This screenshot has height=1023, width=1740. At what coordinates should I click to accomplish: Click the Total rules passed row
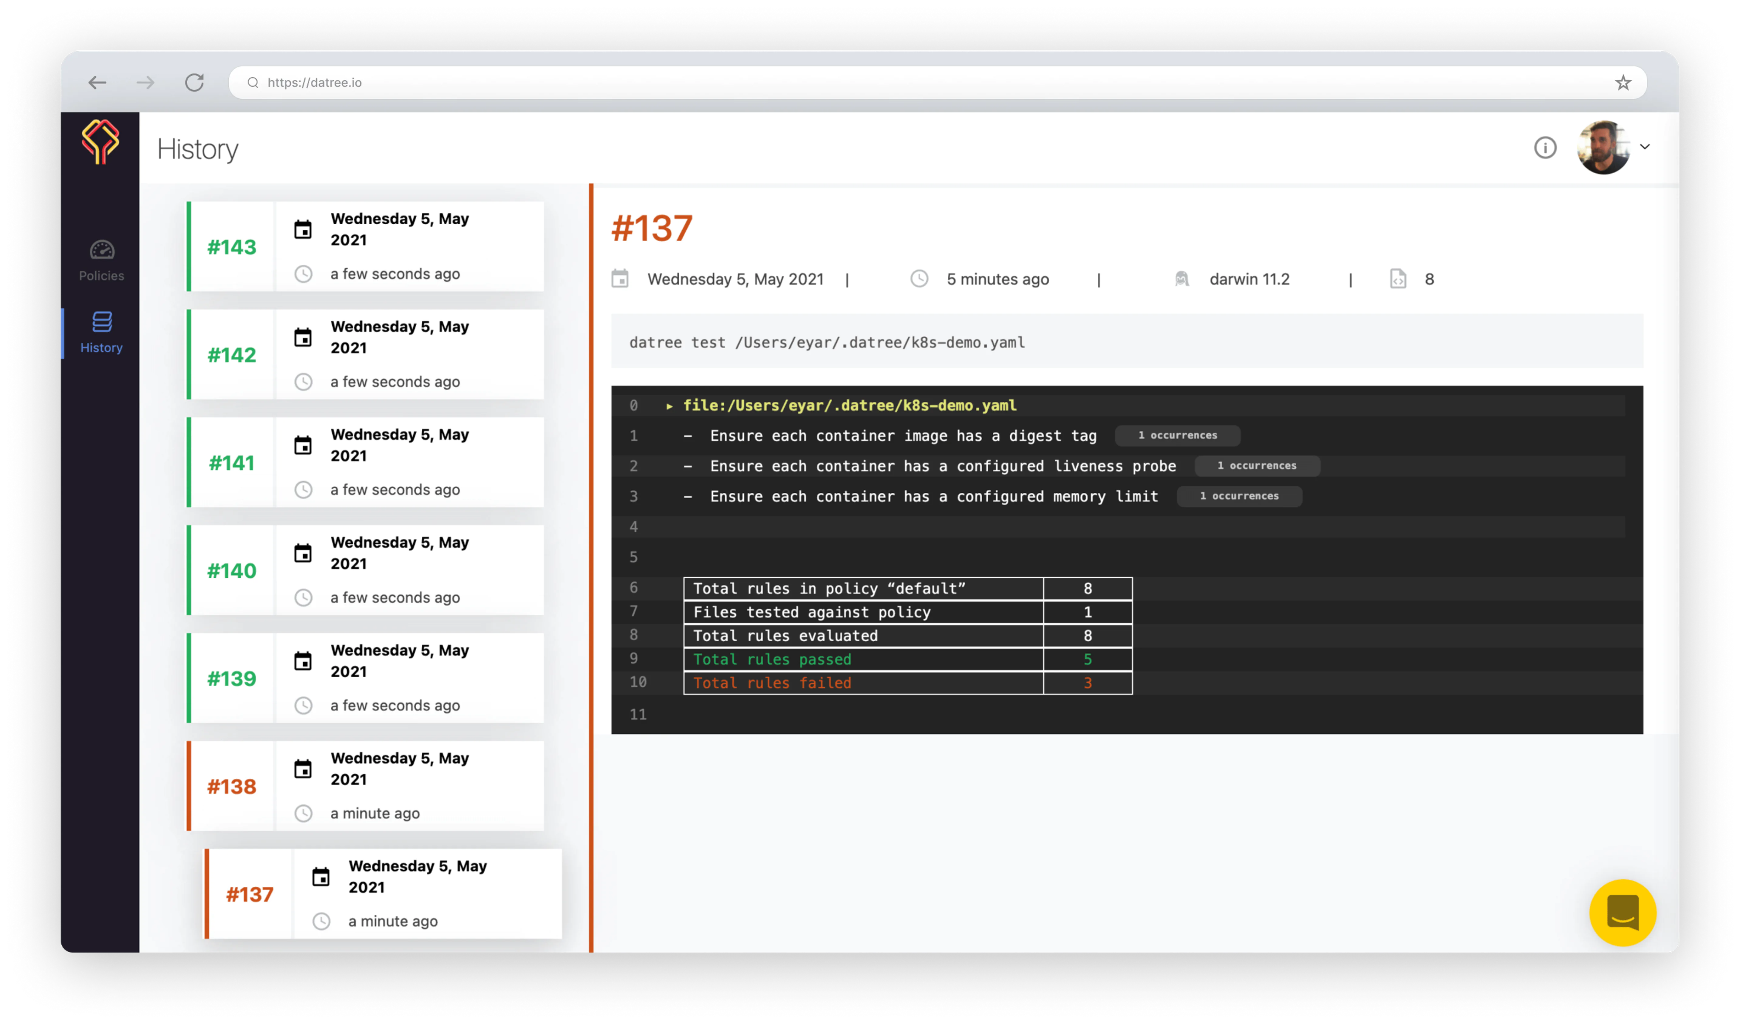pyautogui.click(x=908, y=659)
